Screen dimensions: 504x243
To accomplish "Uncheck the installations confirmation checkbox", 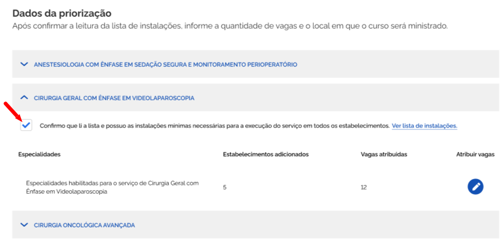I will click(x=26, y=125).
